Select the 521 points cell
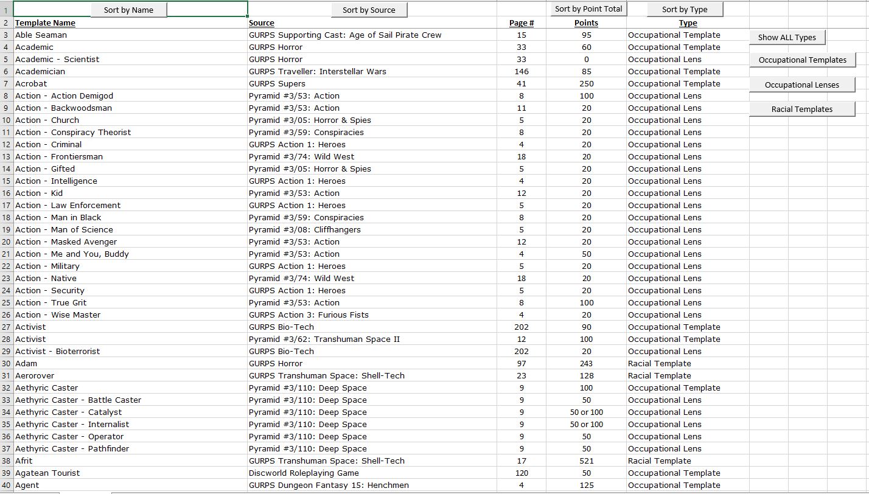This screenshot has width=869, height=494. 586,461
